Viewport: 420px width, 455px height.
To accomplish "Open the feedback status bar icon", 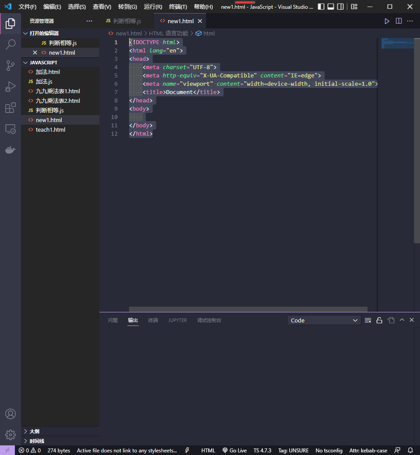I will tap(397, 450).
